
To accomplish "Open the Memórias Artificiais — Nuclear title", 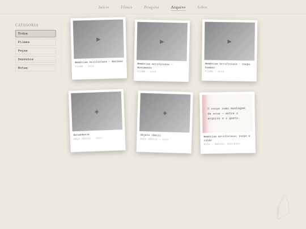I will point(99,62).
